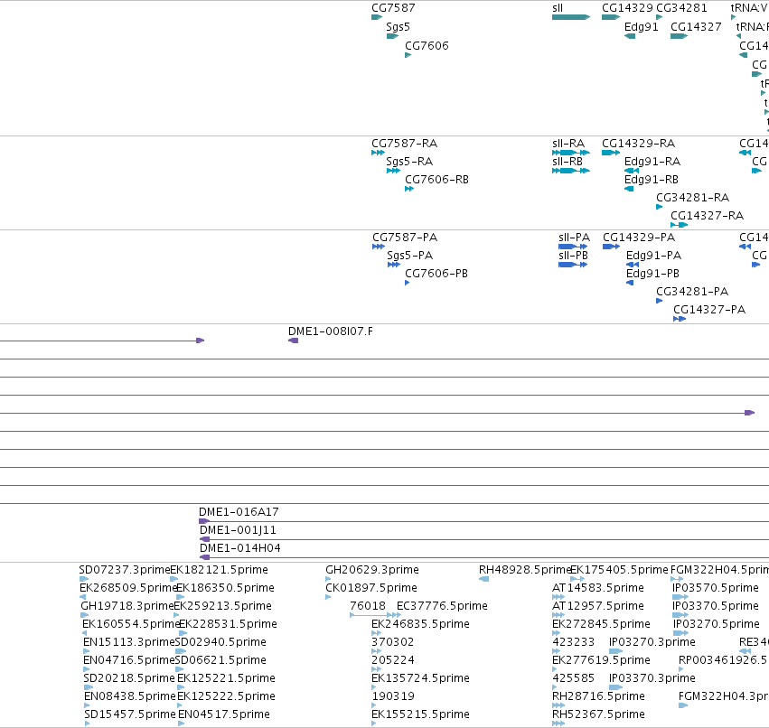Screen dimensions: 769x728
Task: Select the sll-PA protein glyph
Action: [x=573, y=247]
